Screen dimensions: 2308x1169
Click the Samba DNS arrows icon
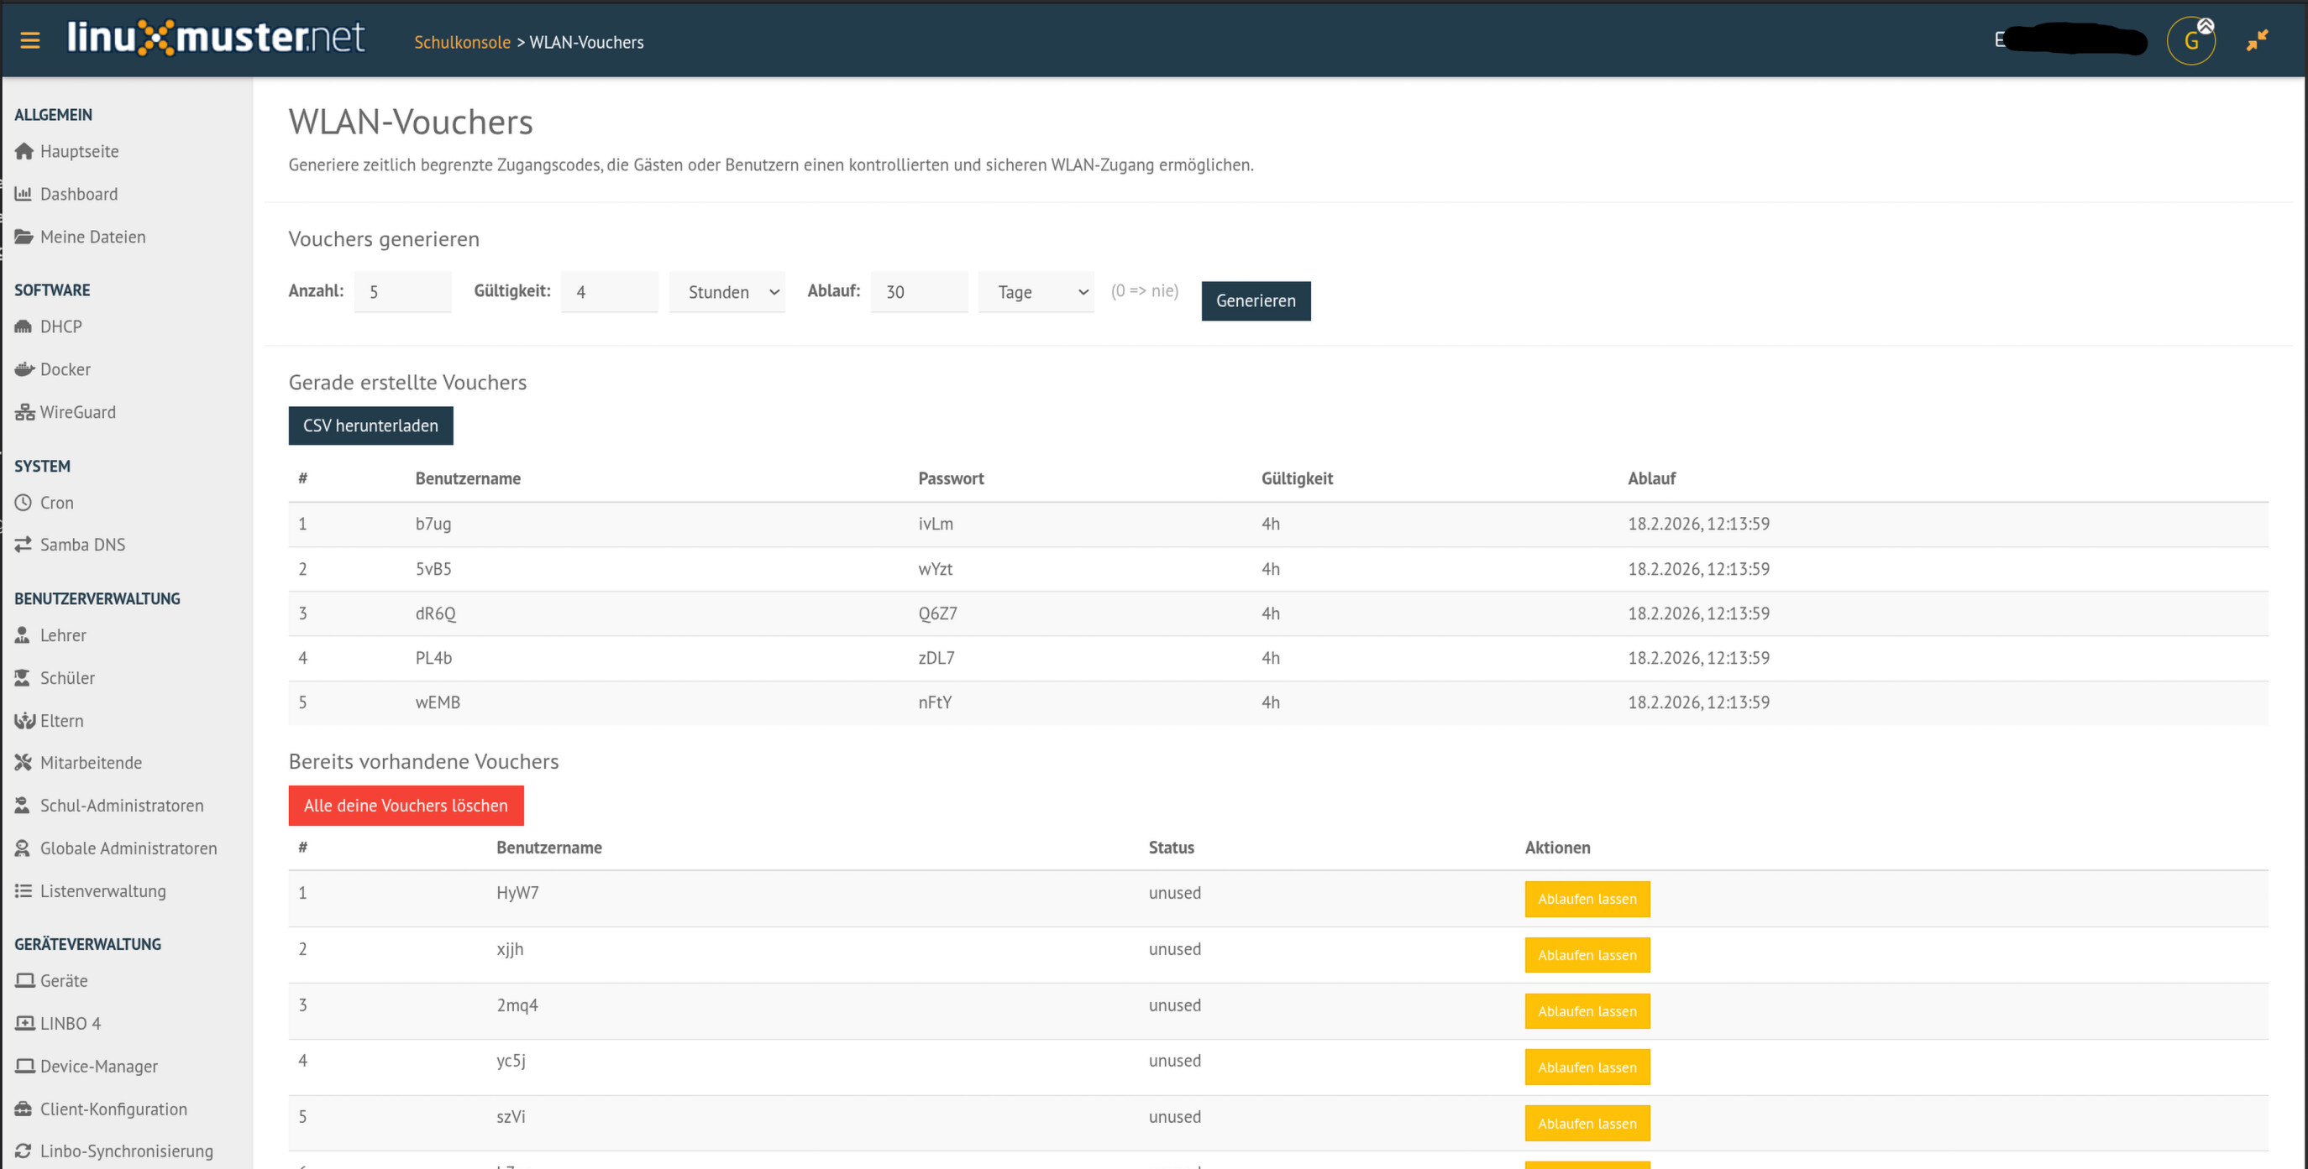point(24,545)
